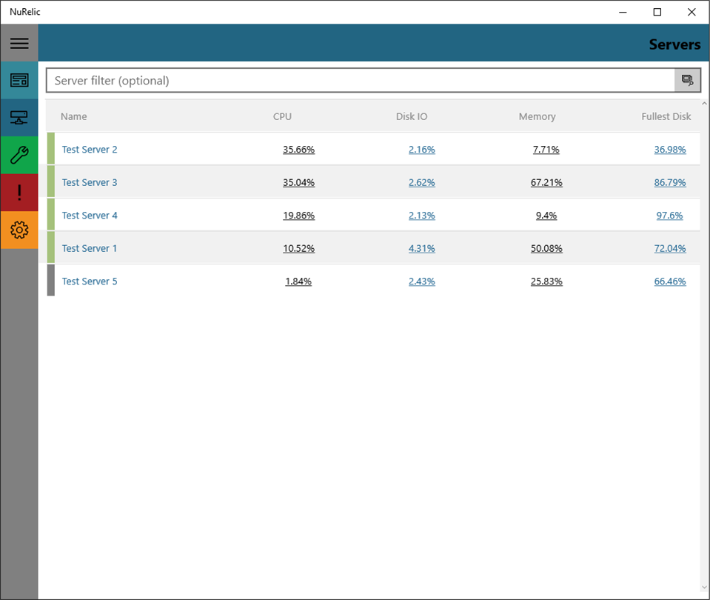The image size is (710, 600).
Task: Click the Fullest Disk column header
Action: click(666, 116)
